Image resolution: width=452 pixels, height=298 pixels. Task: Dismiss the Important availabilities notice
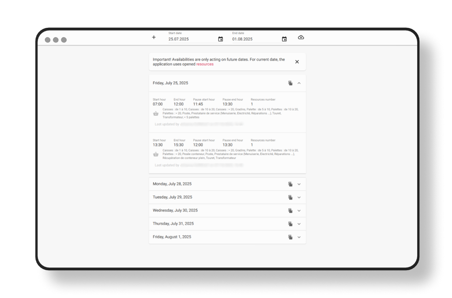[297, 62]
